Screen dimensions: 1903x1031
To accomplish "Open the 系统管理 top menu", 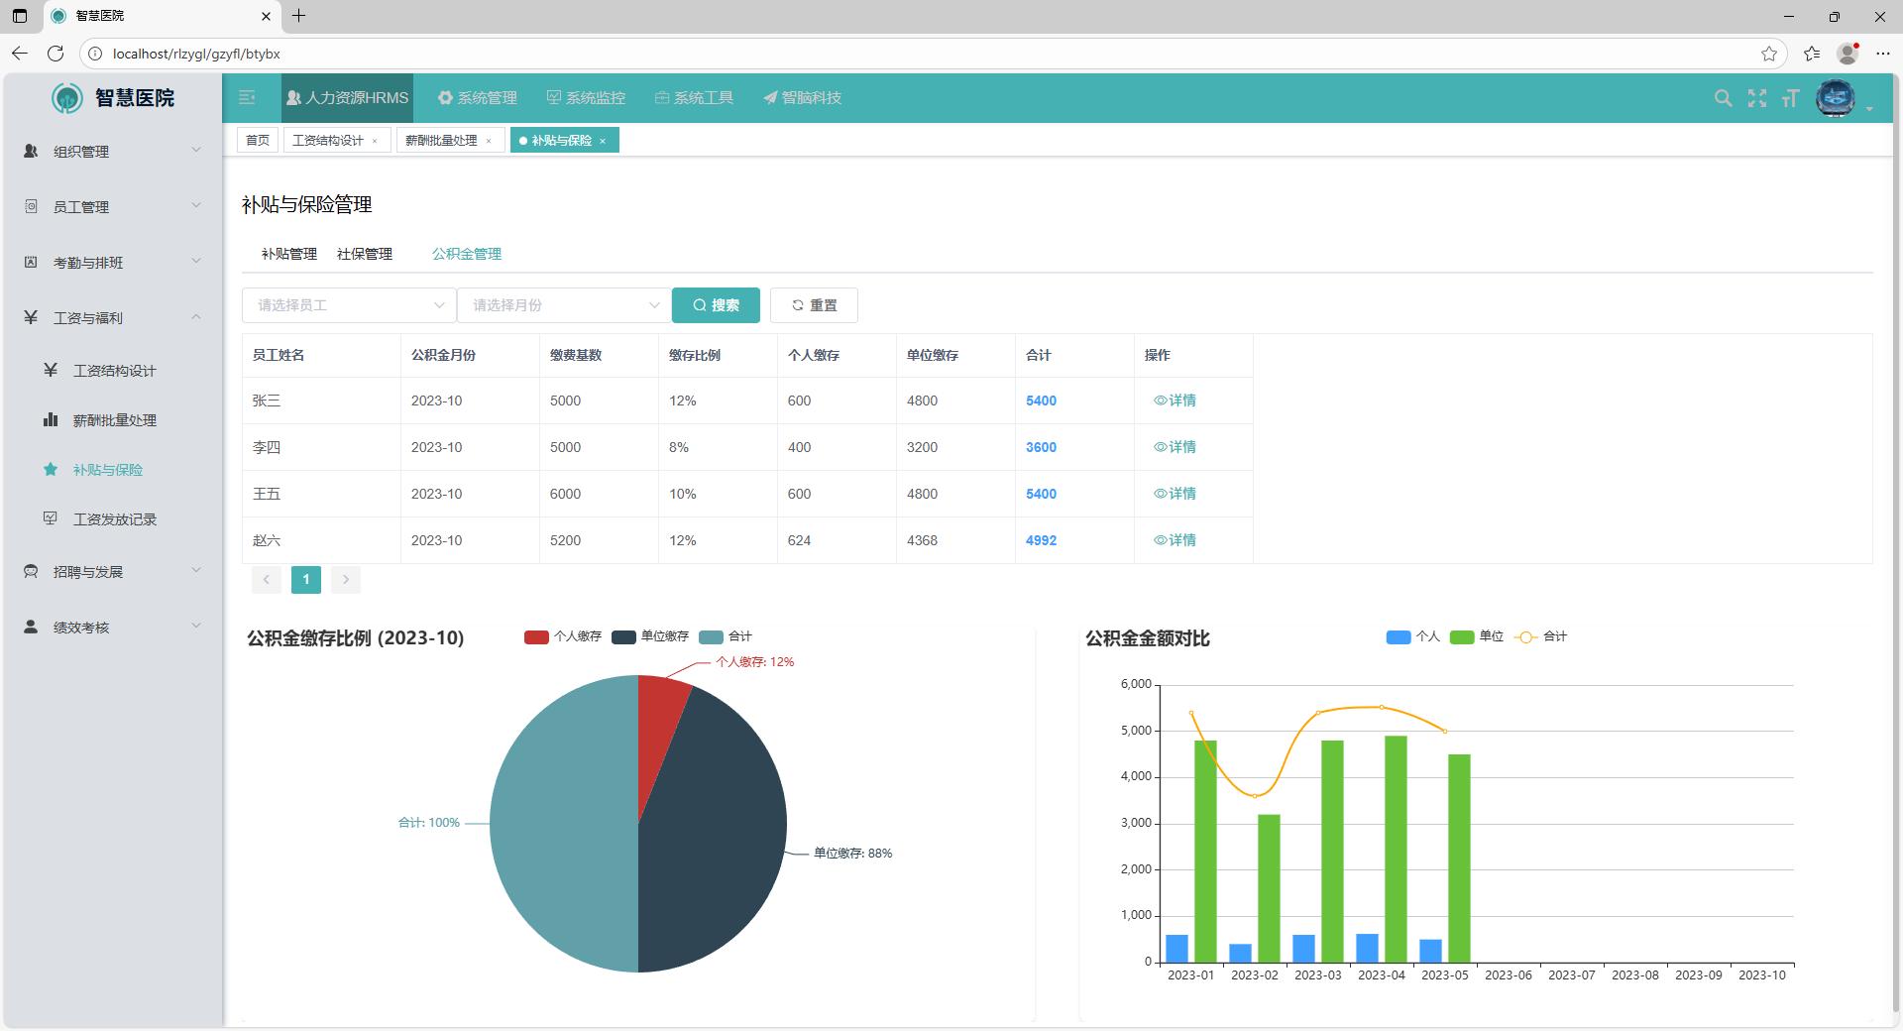I will pos(478,98).
